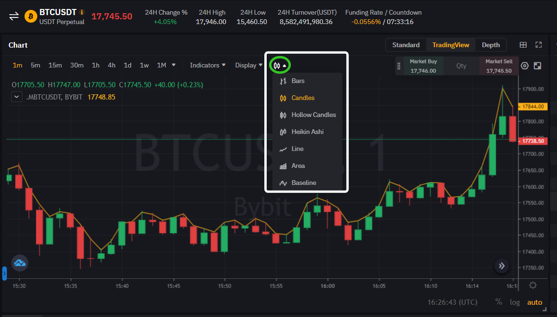Select Candles from the chart type menu
The image size is (557, 317).
tap(304, 98)
